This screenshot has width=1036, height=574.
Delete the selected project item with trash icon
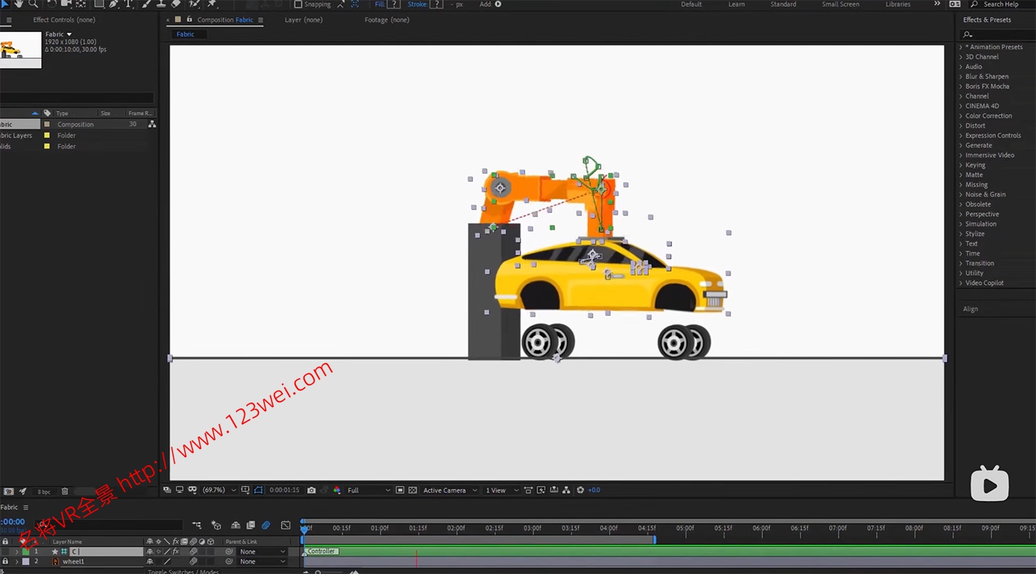tap(65, 492)
